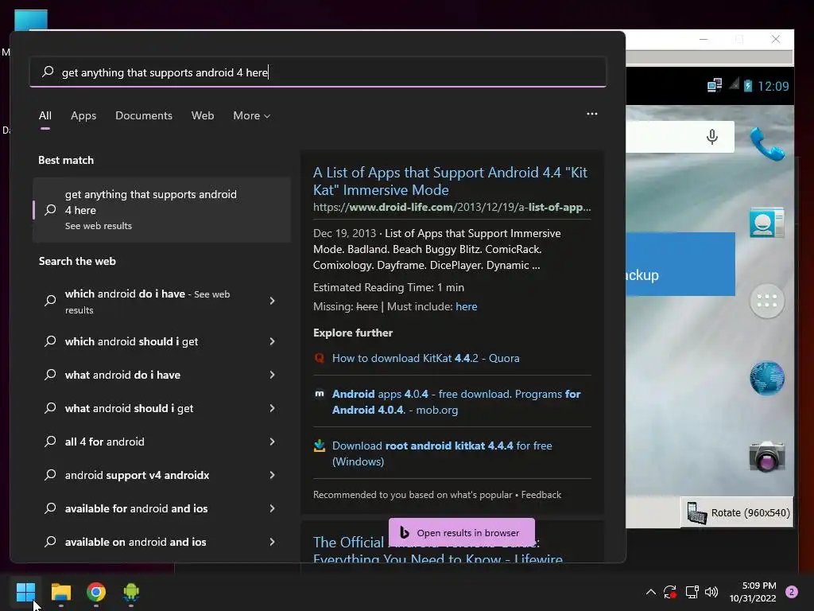Click the search query input field
This screenshot has height=611, width=814.
point(318,72)
